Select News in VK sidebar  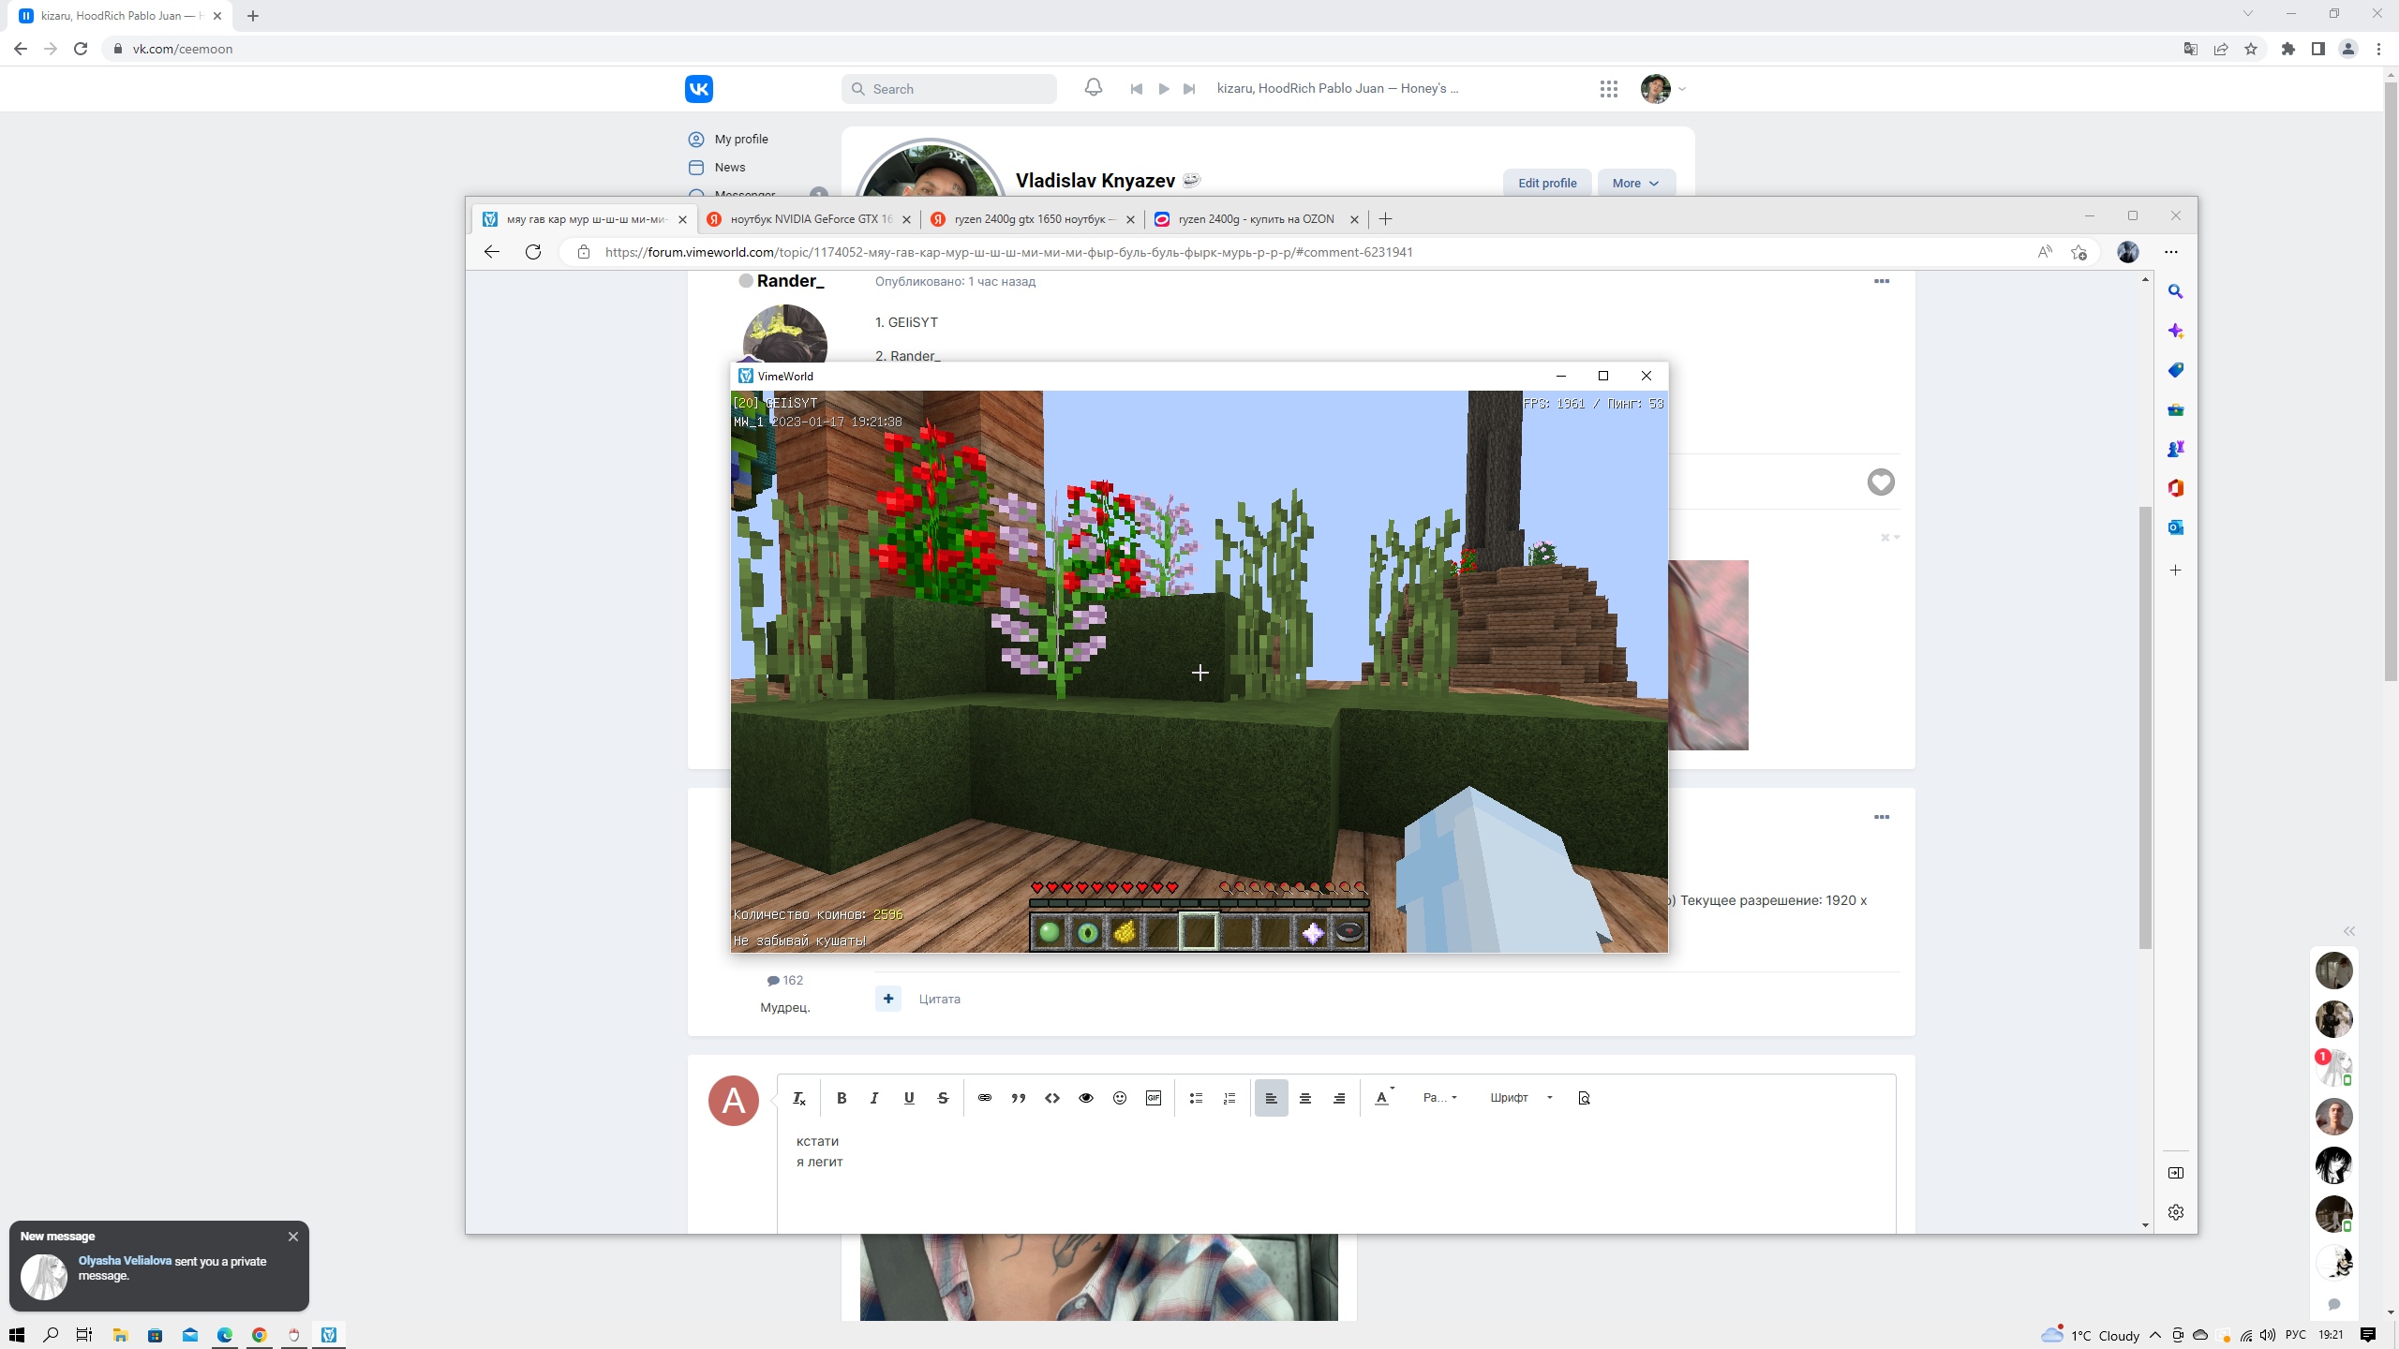coord(730,167)
